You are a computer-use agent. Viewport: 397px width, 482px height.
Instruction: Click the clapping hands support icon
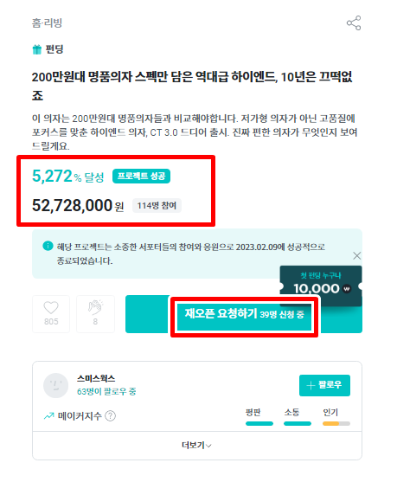point(95,314)
